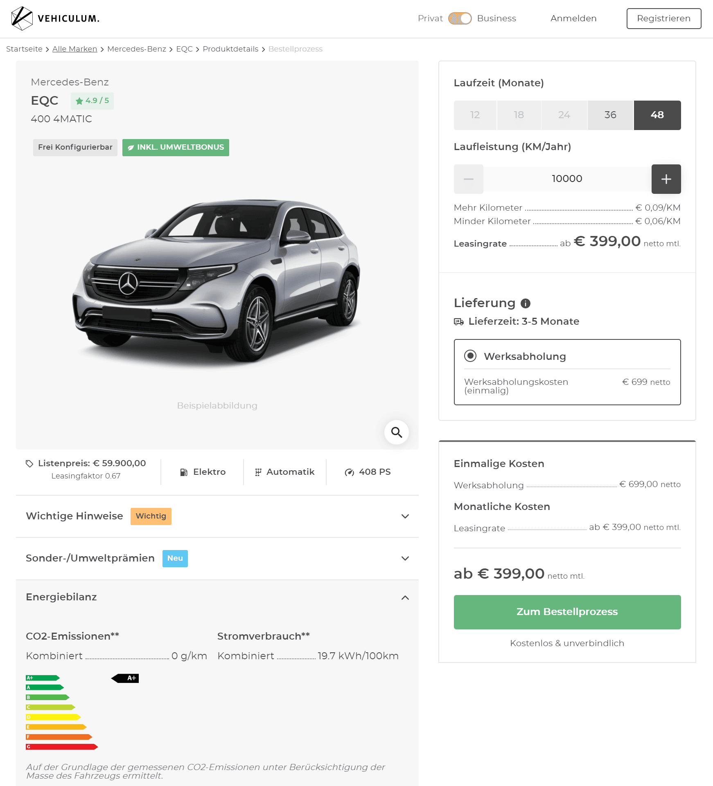Select the 36 months Laufzeit option
The image size is (713, 786).
(x=610, y=115)
